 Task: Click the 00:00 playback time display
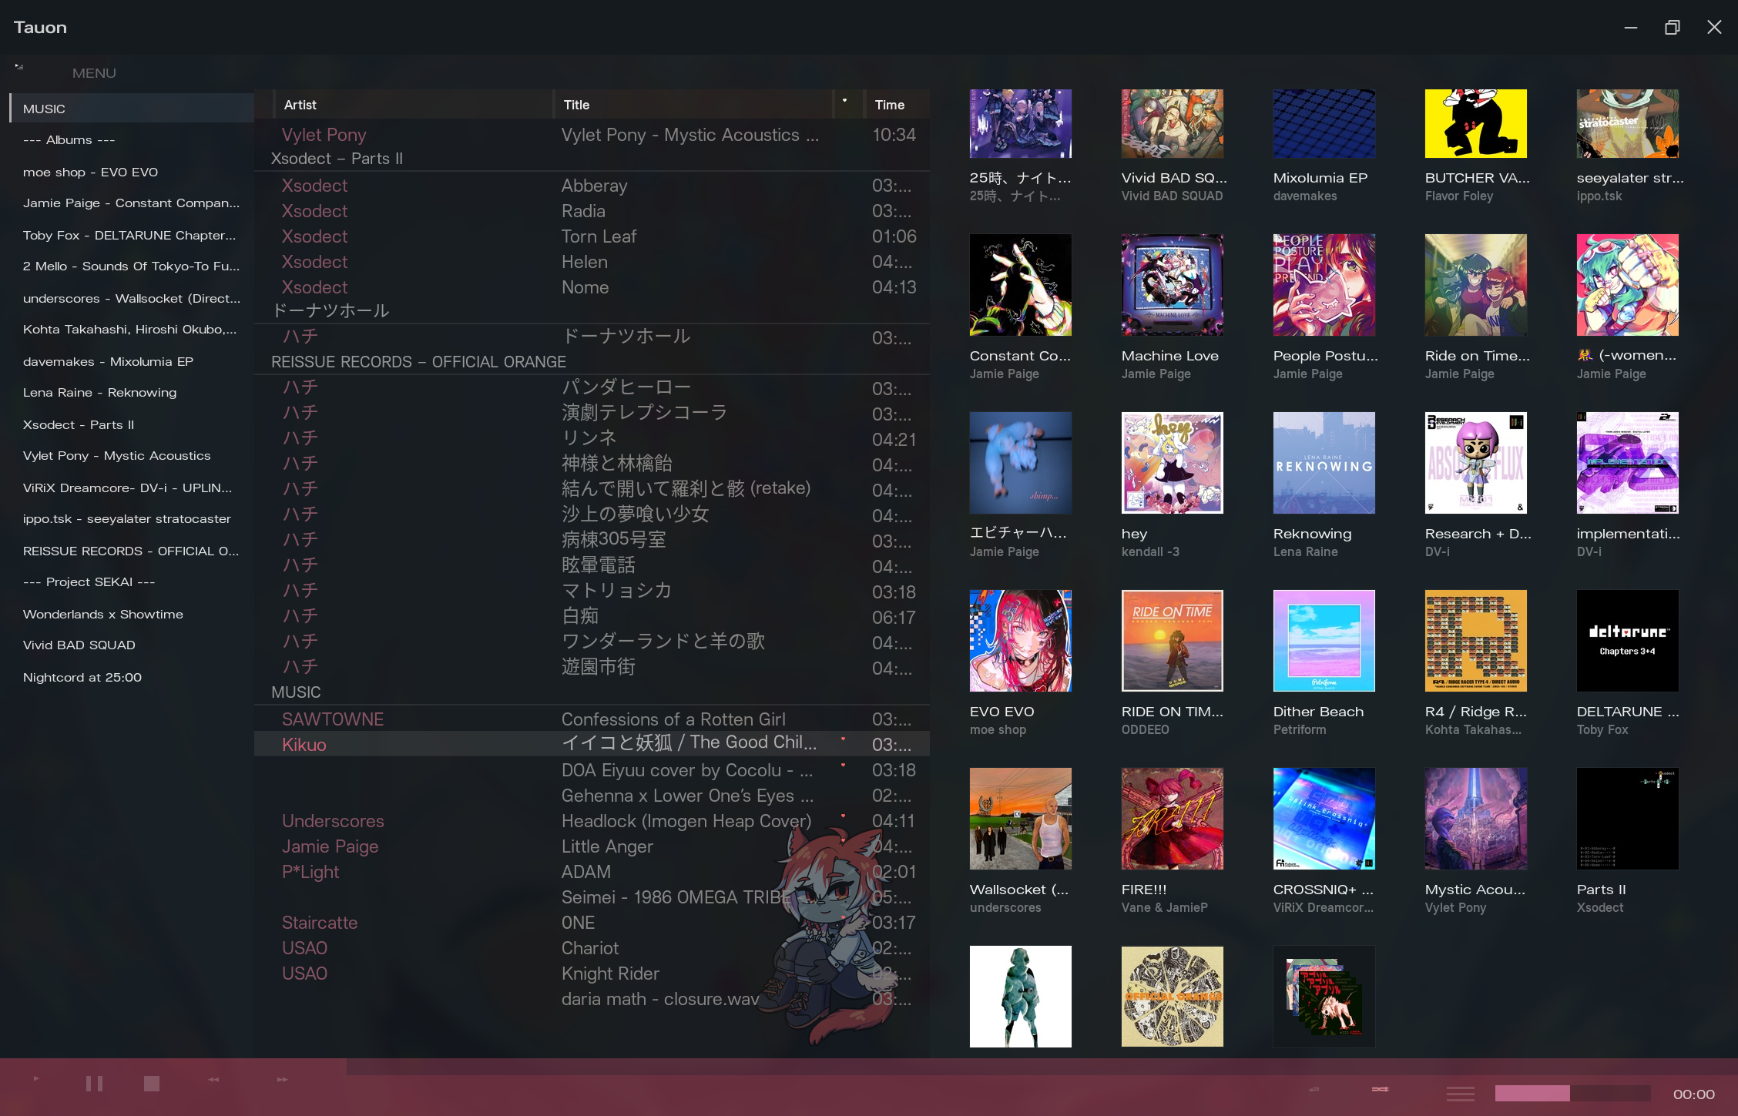click(1693, 1094)
